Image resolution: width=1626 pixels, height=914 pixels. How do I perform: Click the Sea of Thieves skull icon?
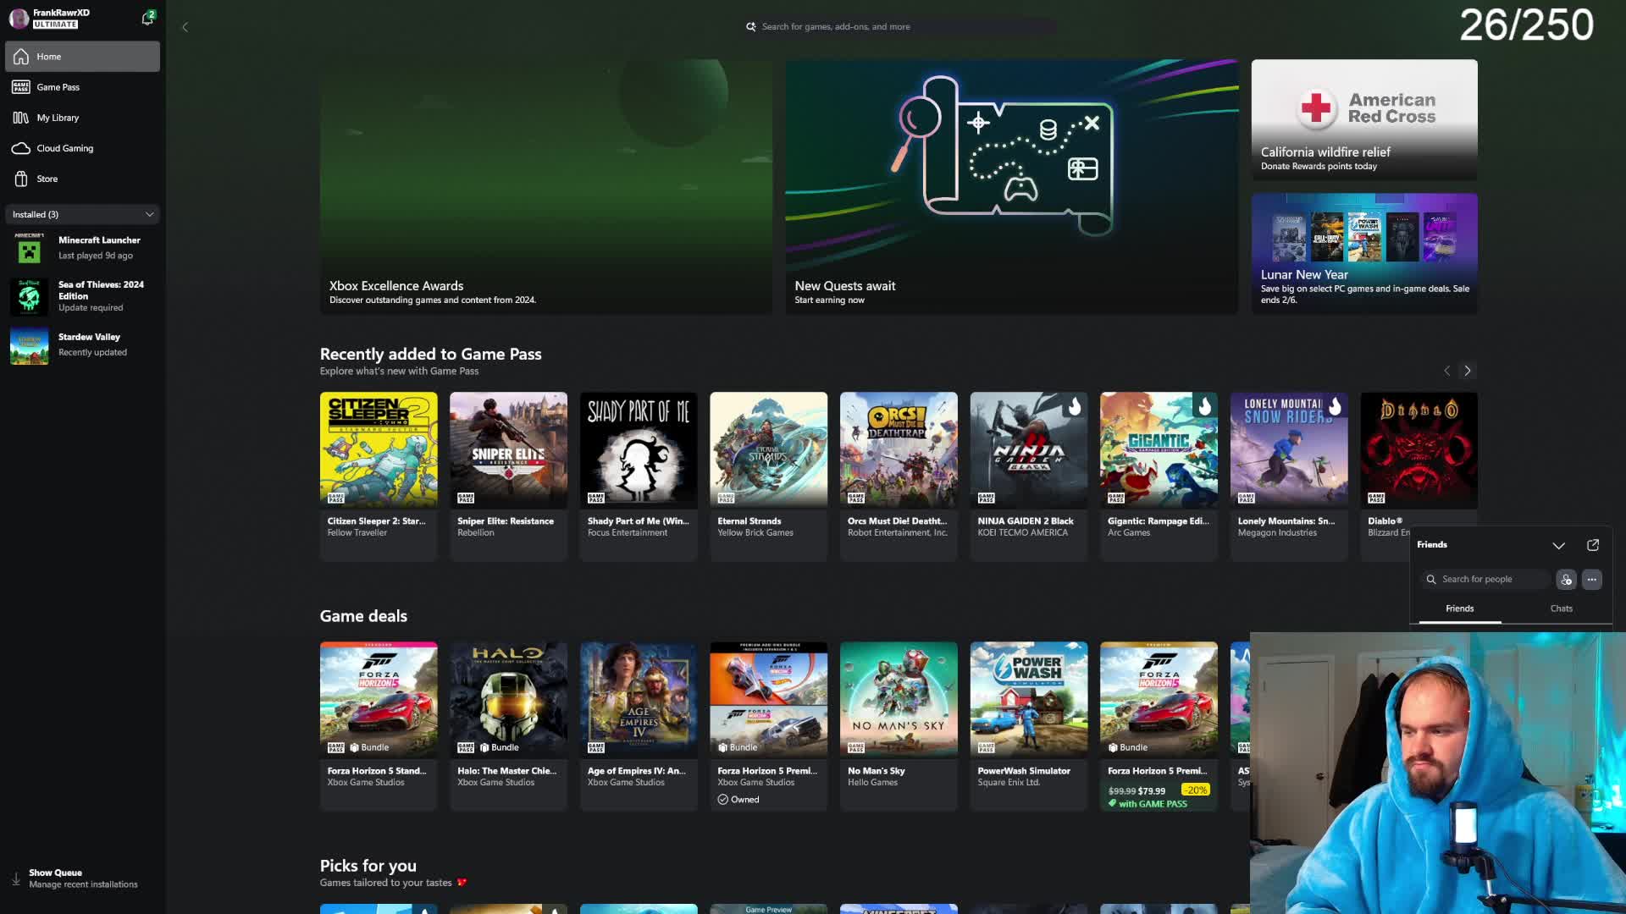coord(29,297)
